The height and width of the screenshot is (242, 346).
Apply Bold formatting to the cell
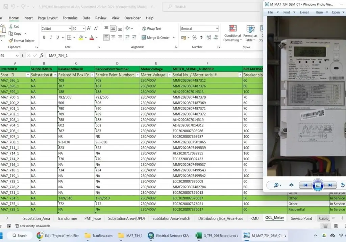[x=44, y=38]
